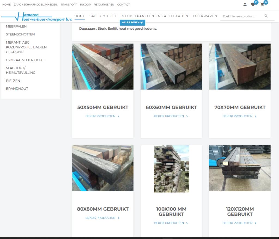
Task: Select Brandhout in the sidebar
Action: (x=17, y=89)
